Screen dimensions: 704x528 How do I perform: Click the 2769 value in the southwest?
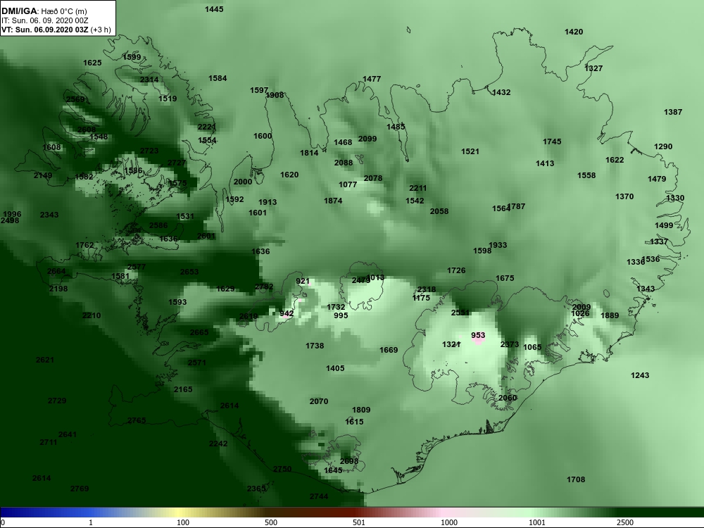click(80, 489)
